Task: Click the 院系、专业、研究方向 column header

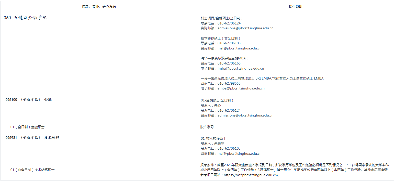Action: coord(99,7)
